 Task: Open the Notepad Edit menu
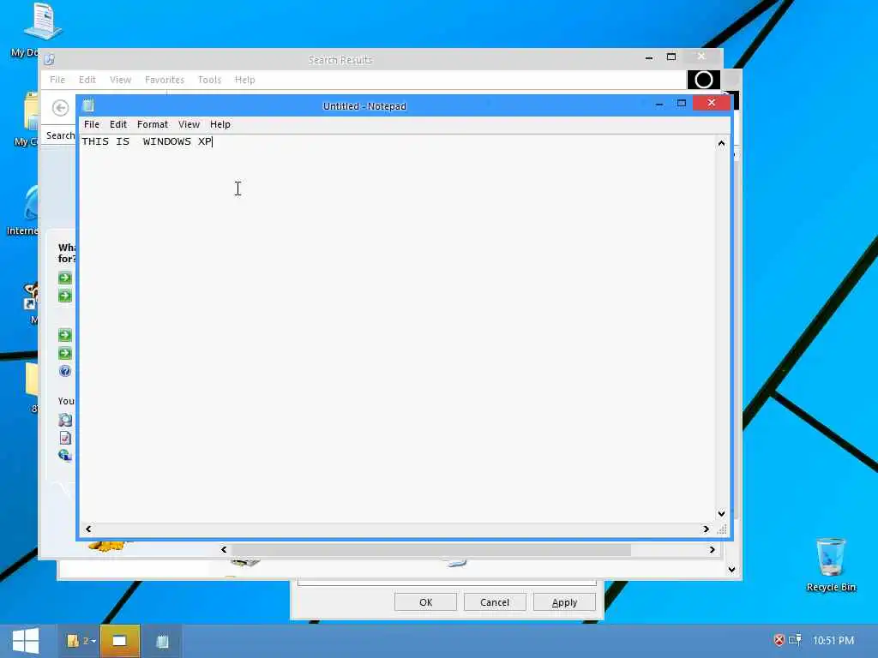click(118, 124)
